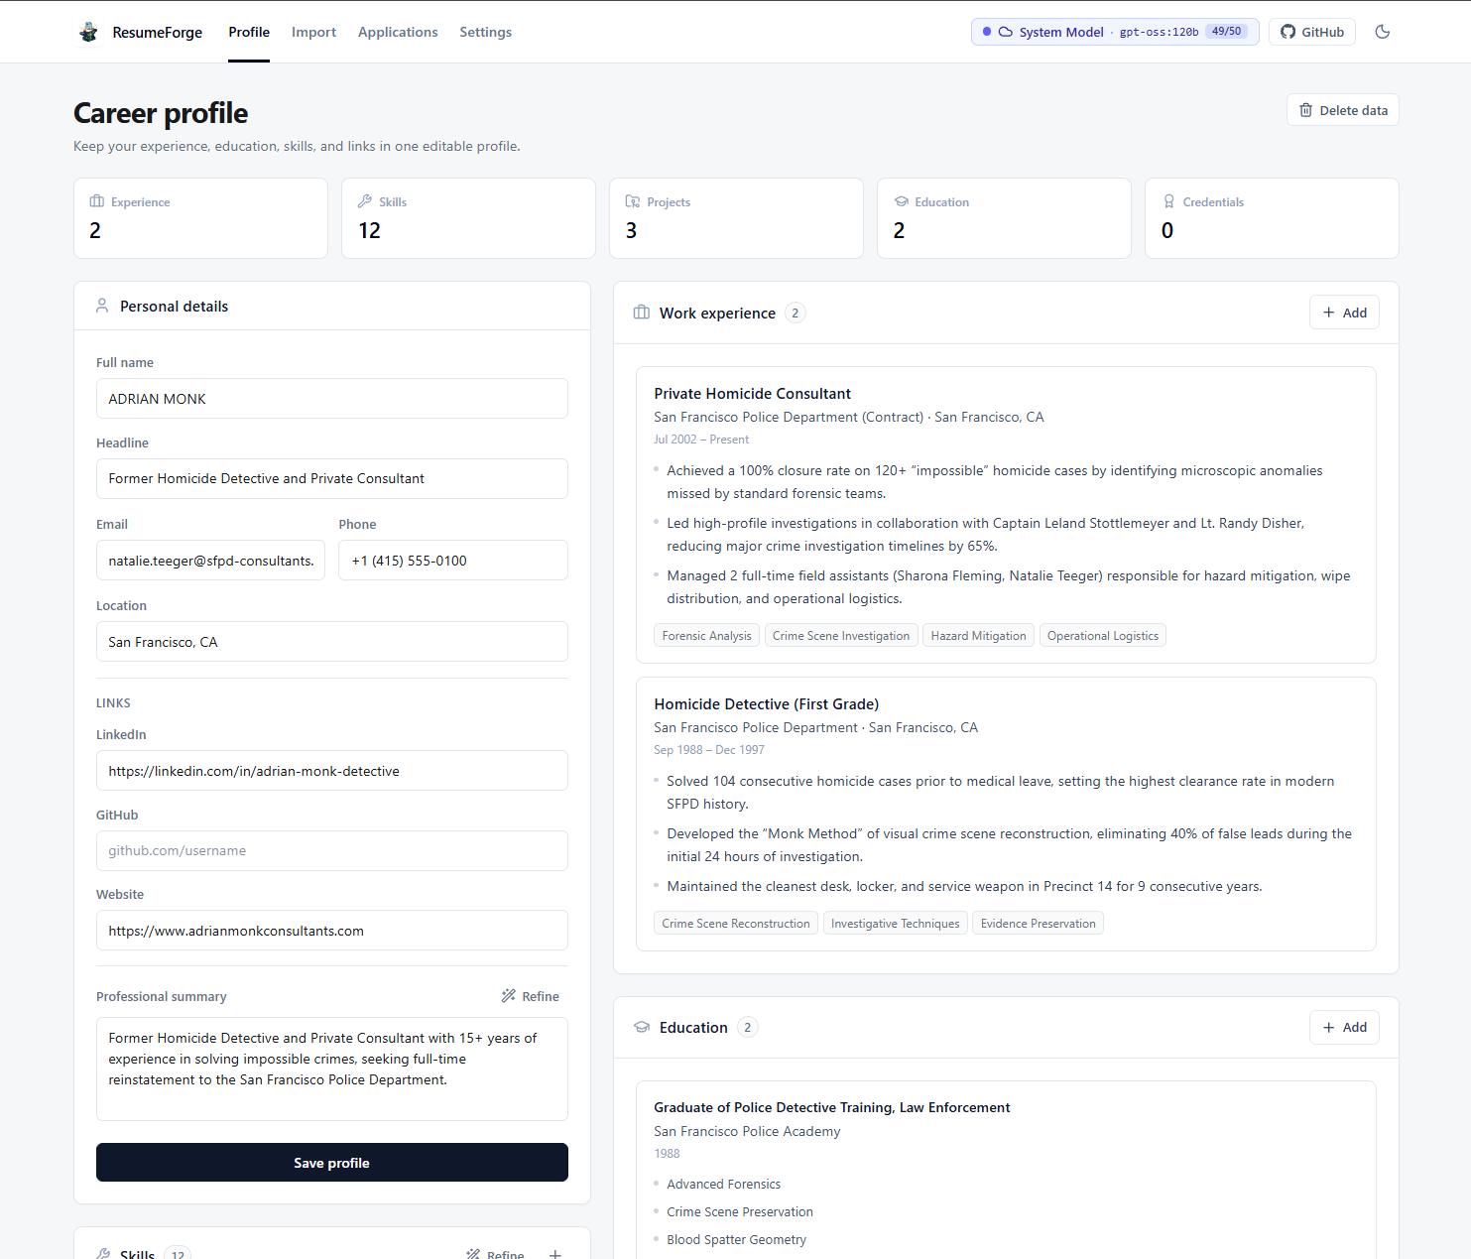
Task: Click the briefcase icon beside Work experience heading
Action: tap(642, 313)
